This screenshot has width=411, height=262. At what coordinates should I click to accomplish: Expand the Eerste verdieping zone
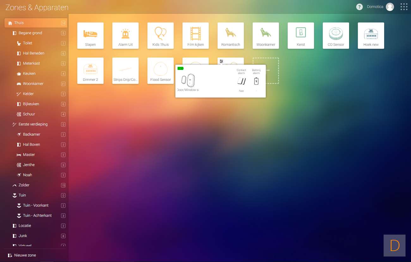[33, 124]
